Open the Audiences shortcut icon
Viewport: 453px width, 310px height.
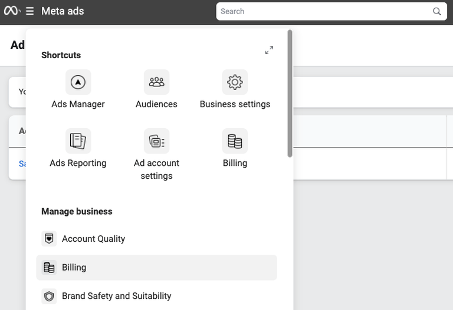click(x=156, y=82)
